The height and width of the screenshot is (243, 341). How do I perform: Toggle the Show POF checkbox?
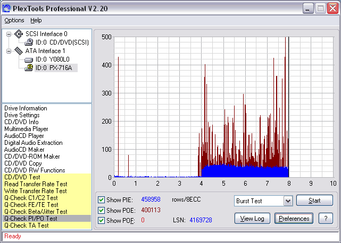tap(101, 220)
